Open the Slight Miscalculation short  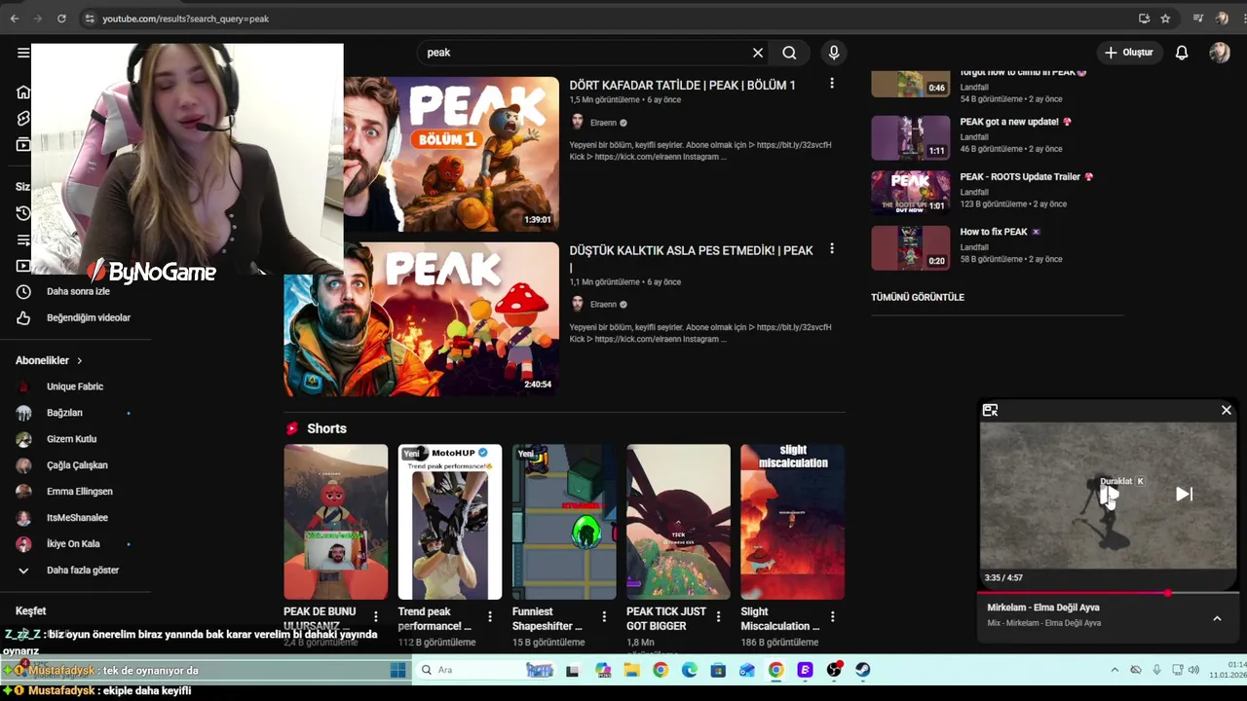(x=792, y=522)
